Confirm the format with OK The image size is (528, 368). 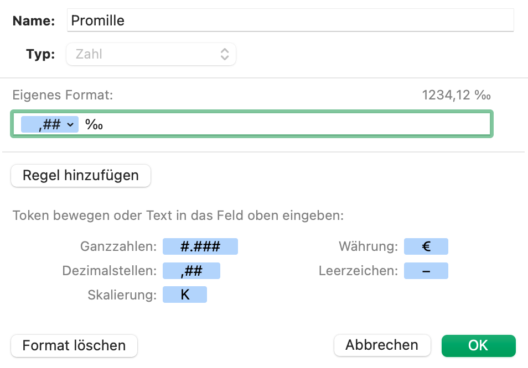[478, 345]
